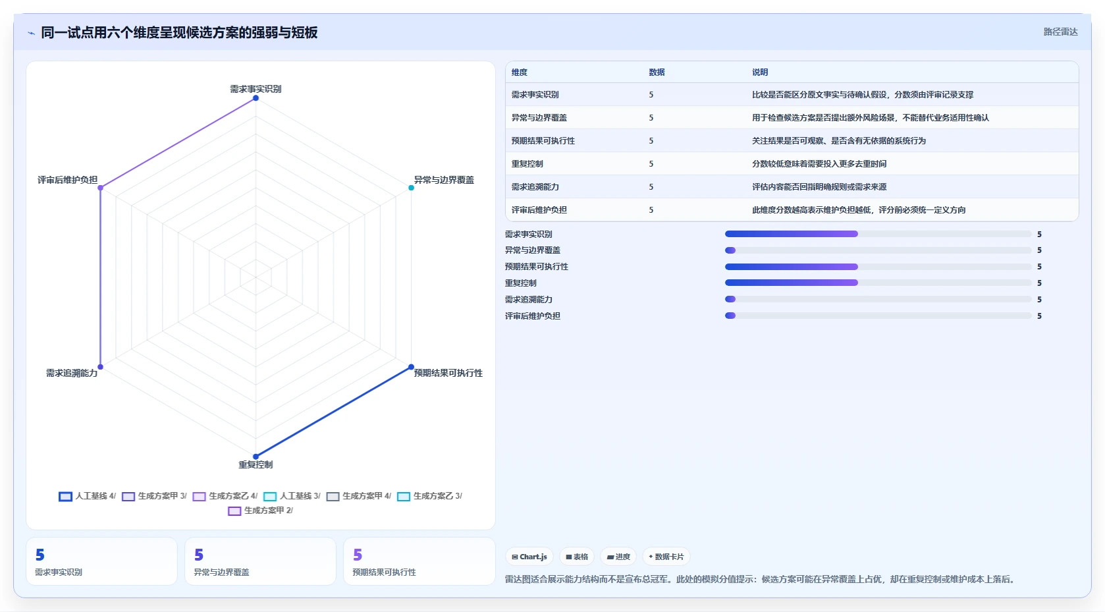Toggle legend series 生成方案甲 2/
Viewport: 1105px width, 612px height.
pyautogui.click(x=260, y=511)
